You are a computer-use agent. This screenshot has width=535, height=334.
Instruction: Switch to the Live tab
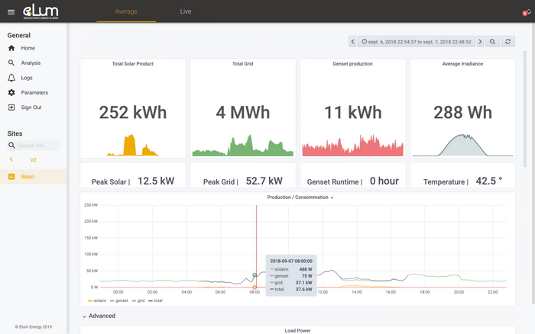[186, 12]
